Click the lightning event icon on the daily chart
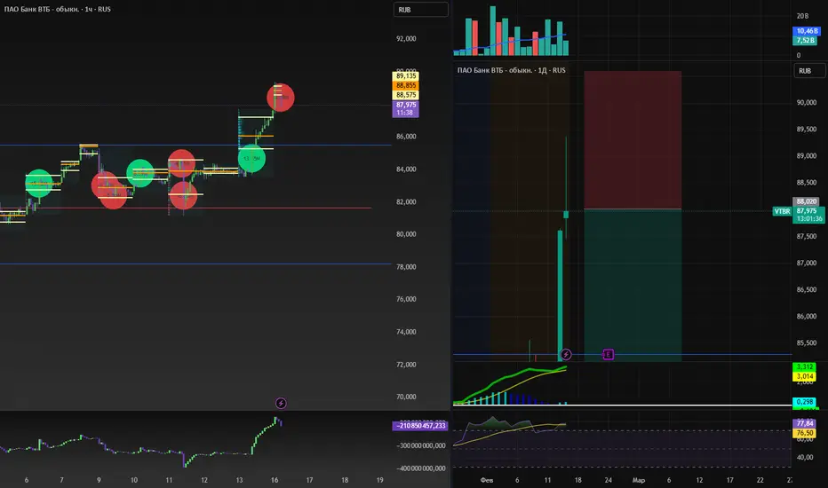 click(x=566, y=355)
